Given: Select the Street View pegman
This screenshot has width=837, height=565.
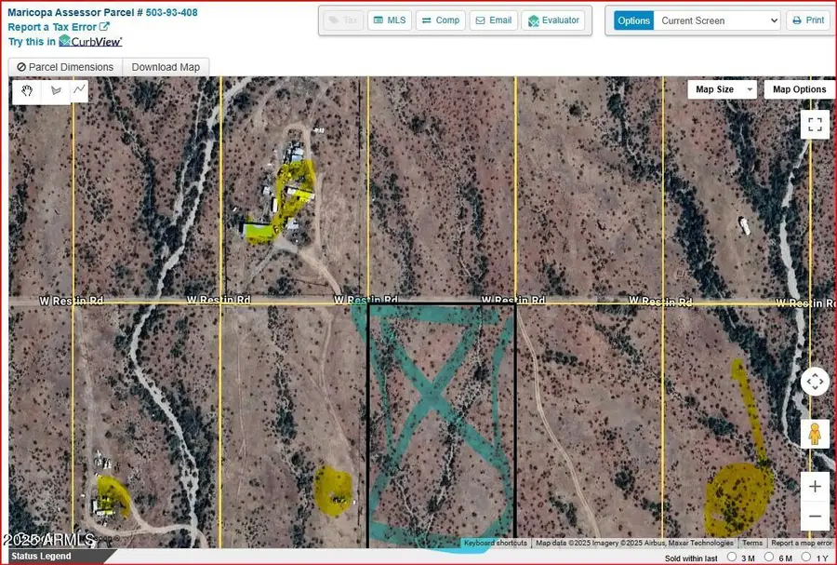Looking at the screenshot, I should pyautogui.click(x=814, y=433).
